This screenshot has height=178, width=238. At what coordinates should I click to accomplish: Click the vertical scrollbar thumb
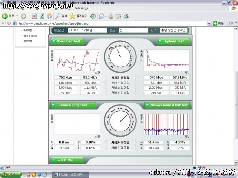[236, 105]
